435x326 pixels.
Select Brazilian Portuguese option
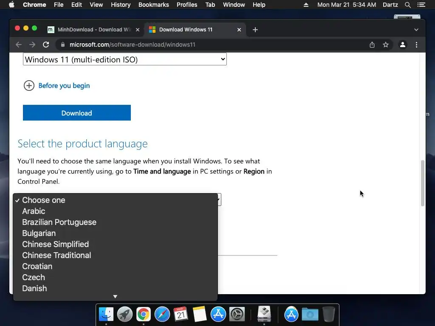[115, 222]
